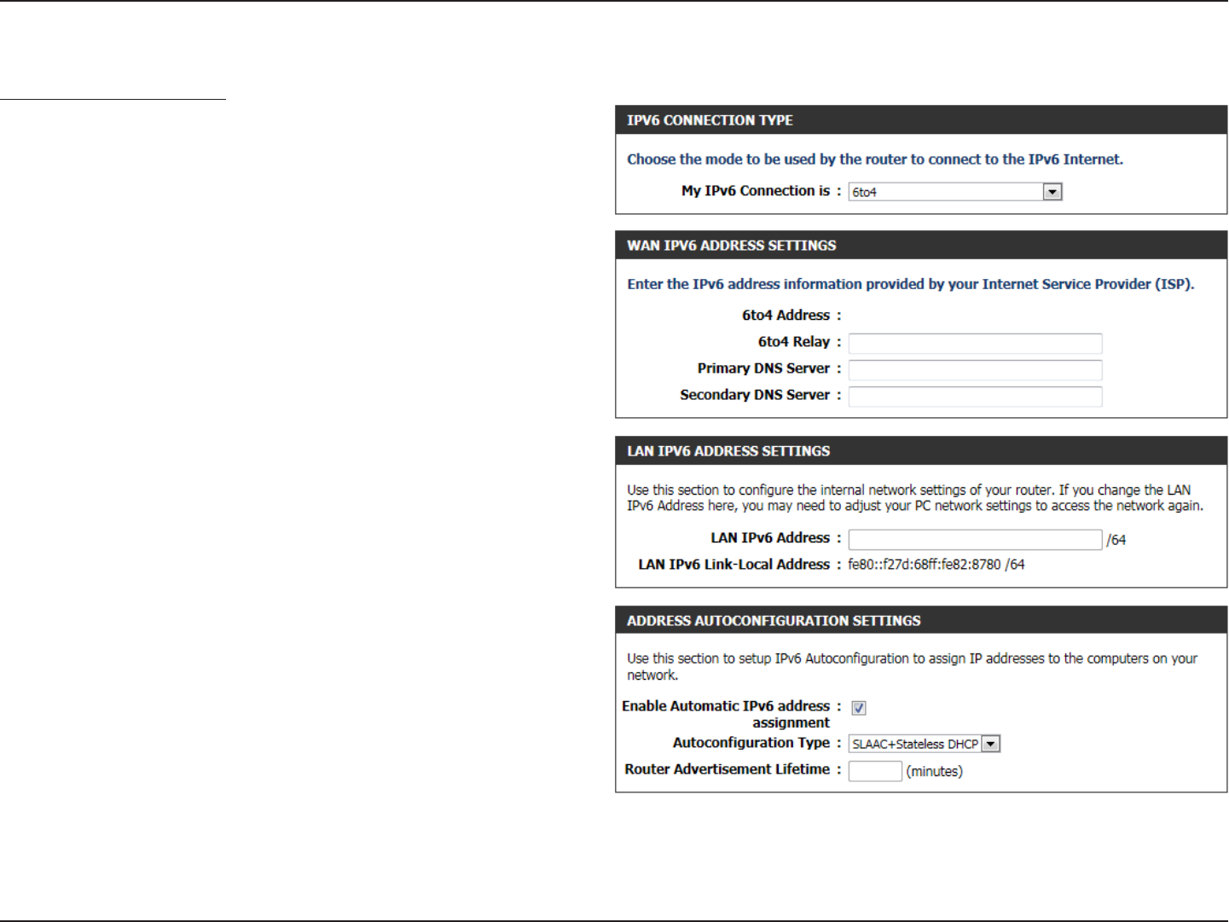The height and width of the screenshot is (922, 1229).
Task: Click the My IPv6 Connection is label
Action: coord(756,191)
